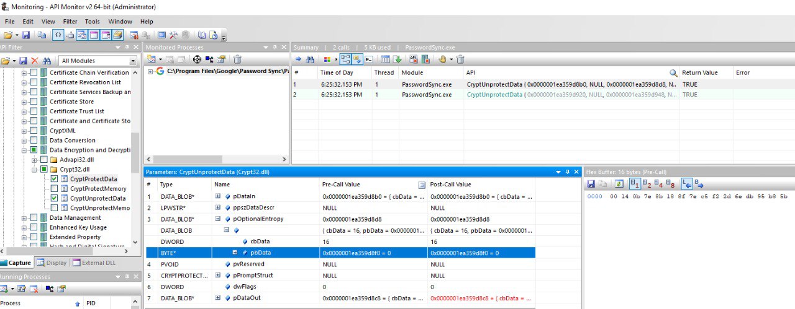Click the red X delete icon in API Filter
Viewport: 795px width, 309px height.
(35, 61)
